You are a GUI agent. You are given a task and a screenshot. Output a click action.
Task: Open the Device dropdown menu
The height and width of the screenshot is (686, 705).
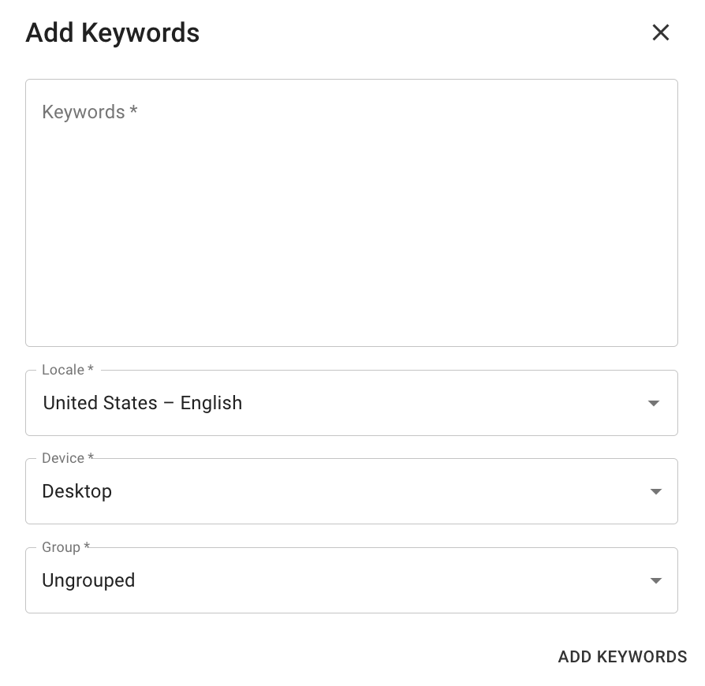(351, 491)
